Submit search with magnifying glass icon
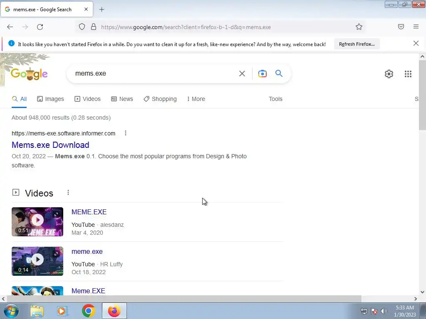 click(279, 73)
